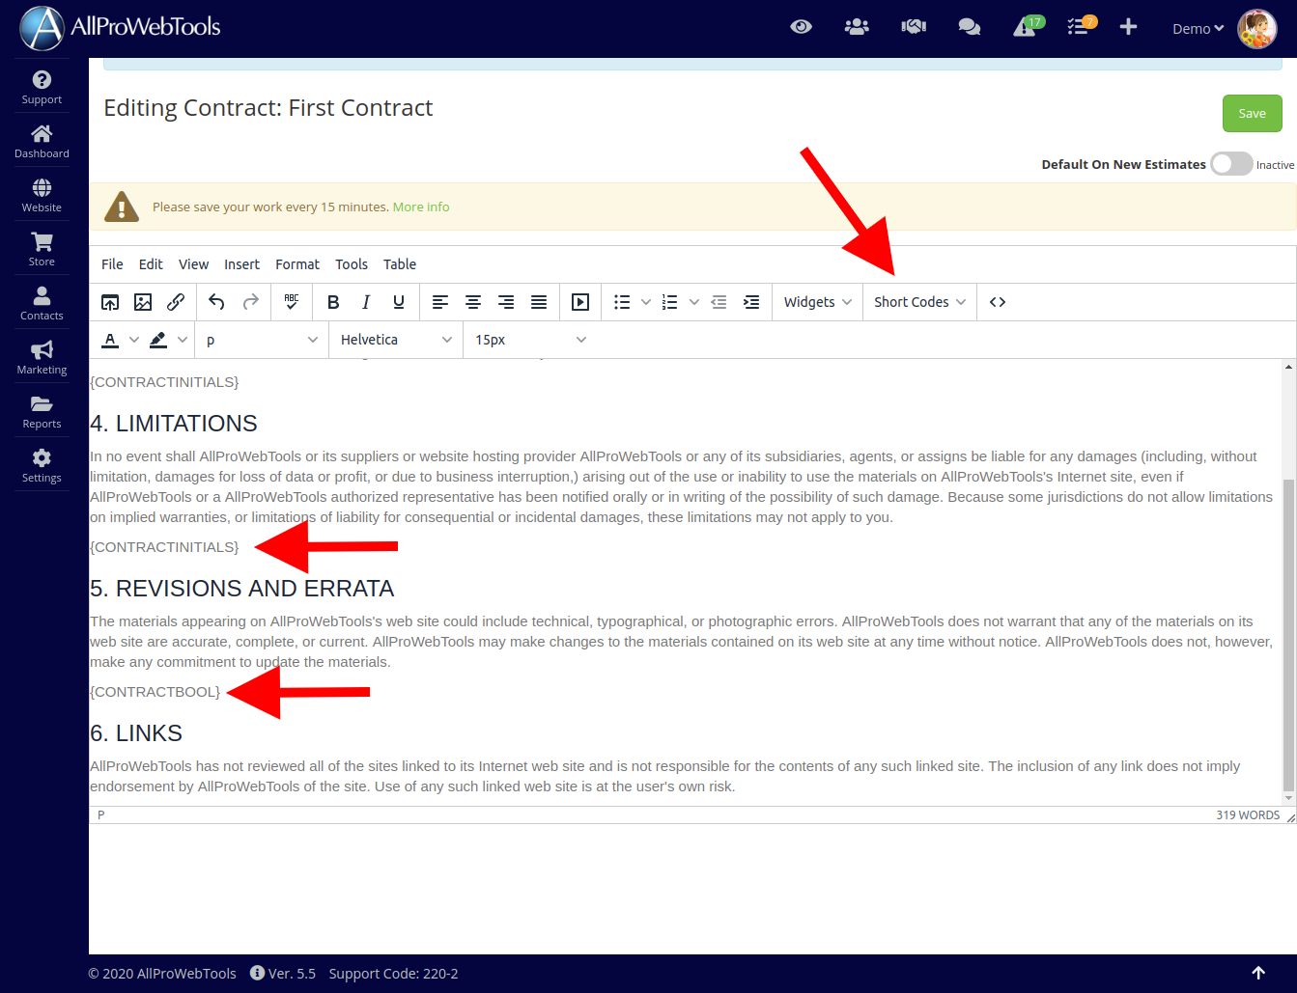Image resolution: width=1297 pixels, height=993 pixels.
Task: Open Website section in sidebar
Action: click(42, 195)
